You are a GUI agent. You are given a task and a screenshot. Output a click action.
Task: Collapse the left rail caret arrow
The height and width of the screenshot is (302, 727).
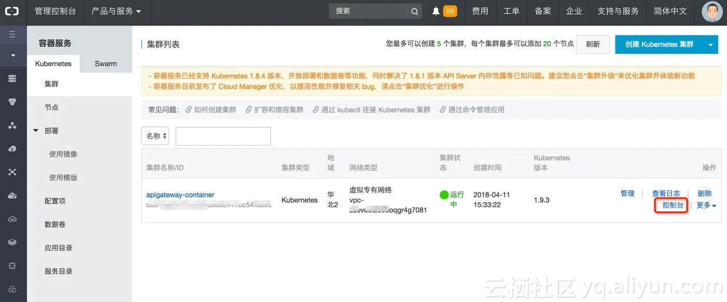coord(13,55)
